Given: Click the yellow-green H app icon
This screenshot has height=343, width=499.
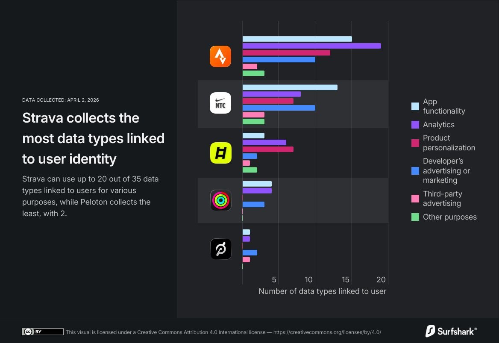Looking at the screenshot, I should (220, 153).
